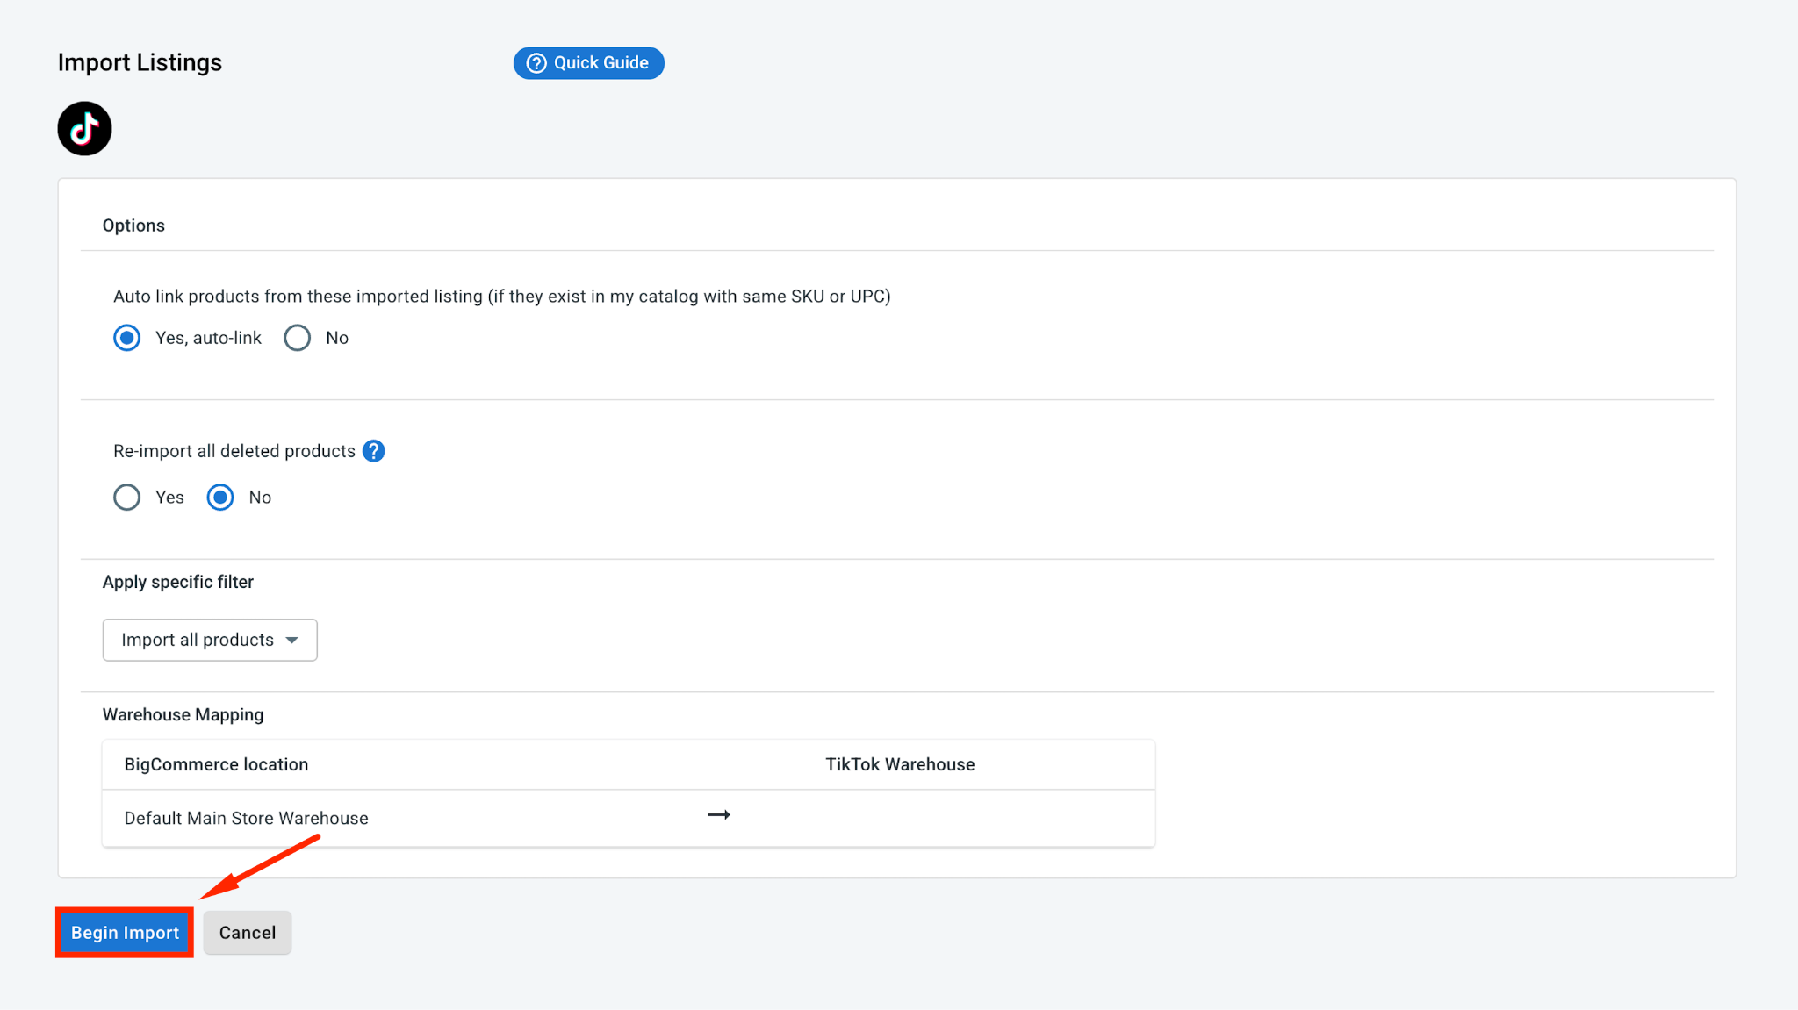Viewport: 1798px width, 1010px height.
Task: Click the Import Listings page title
Action: [140, 62]
